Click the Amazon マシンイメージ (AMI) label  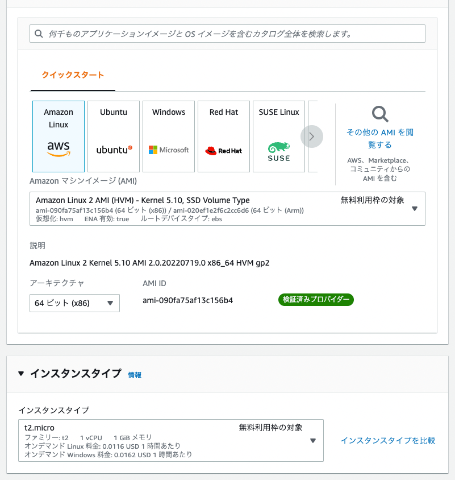[x=83, y=181]
